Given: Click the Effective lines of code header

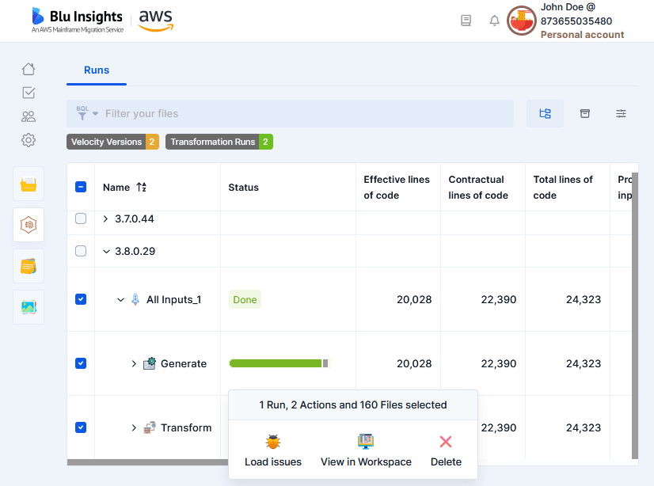Looking at the screenshot, I should pyautogui.click(x=397, y=187).
